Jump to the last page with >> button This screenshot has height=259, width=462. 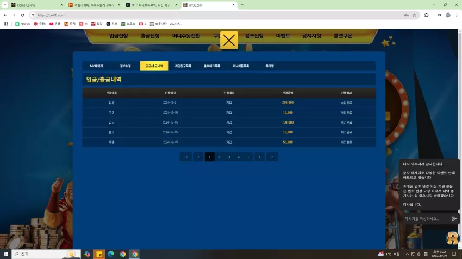[x=272, y=157]
